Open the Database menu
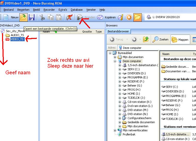The image size is (196, 141). pos(77,10)
